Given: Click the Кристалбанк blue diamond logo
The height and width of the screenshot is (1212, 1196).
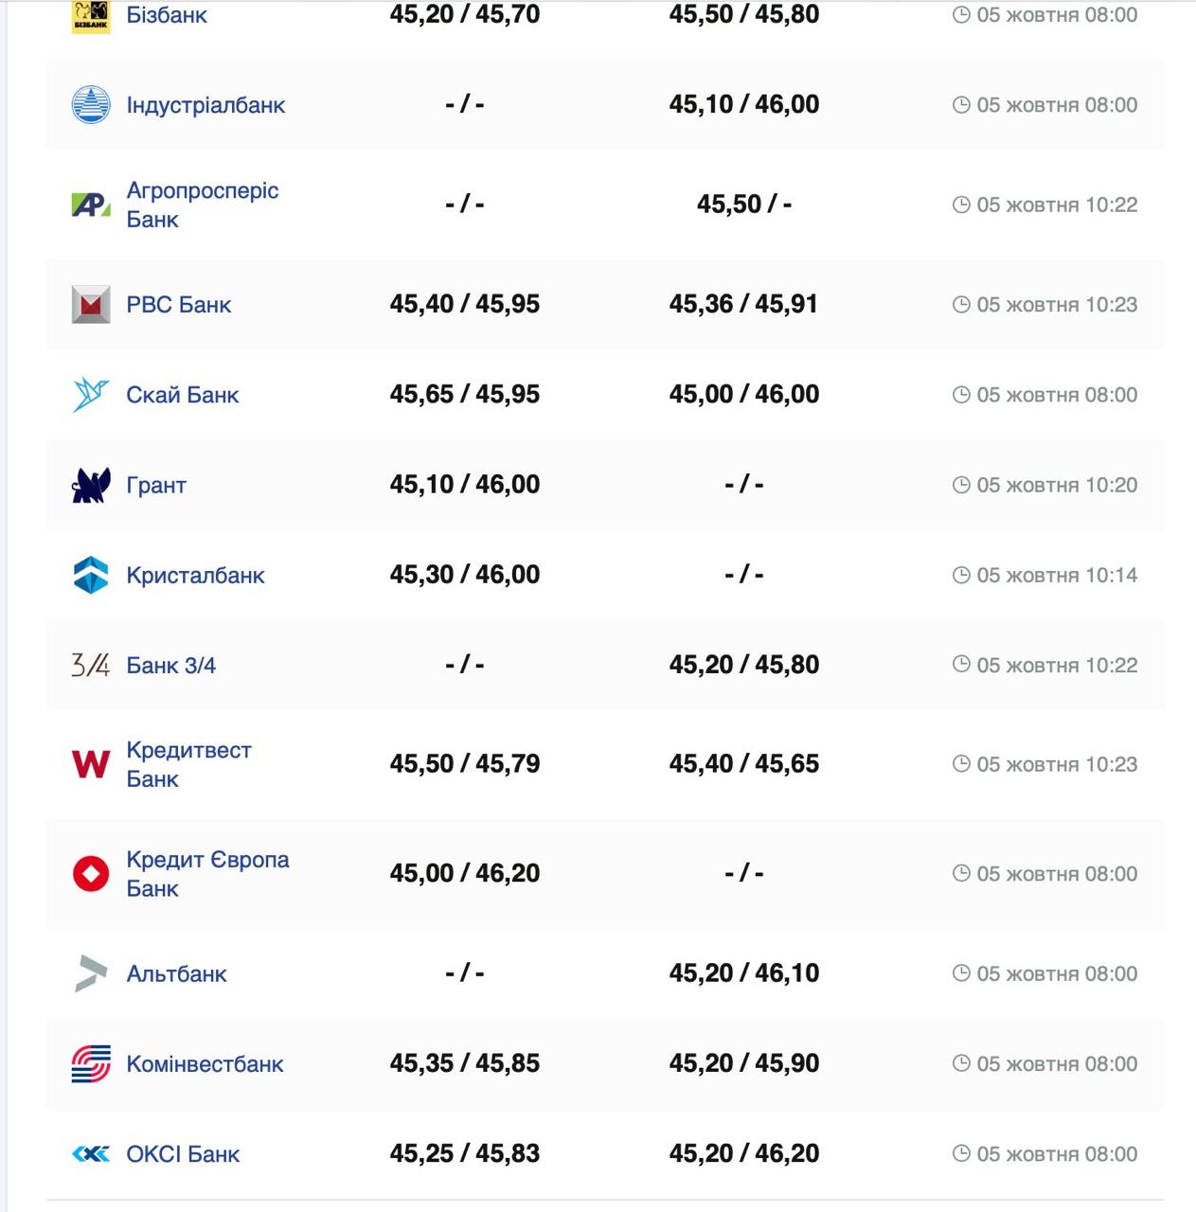Looking at the screenshot, I should pos(91,575).
